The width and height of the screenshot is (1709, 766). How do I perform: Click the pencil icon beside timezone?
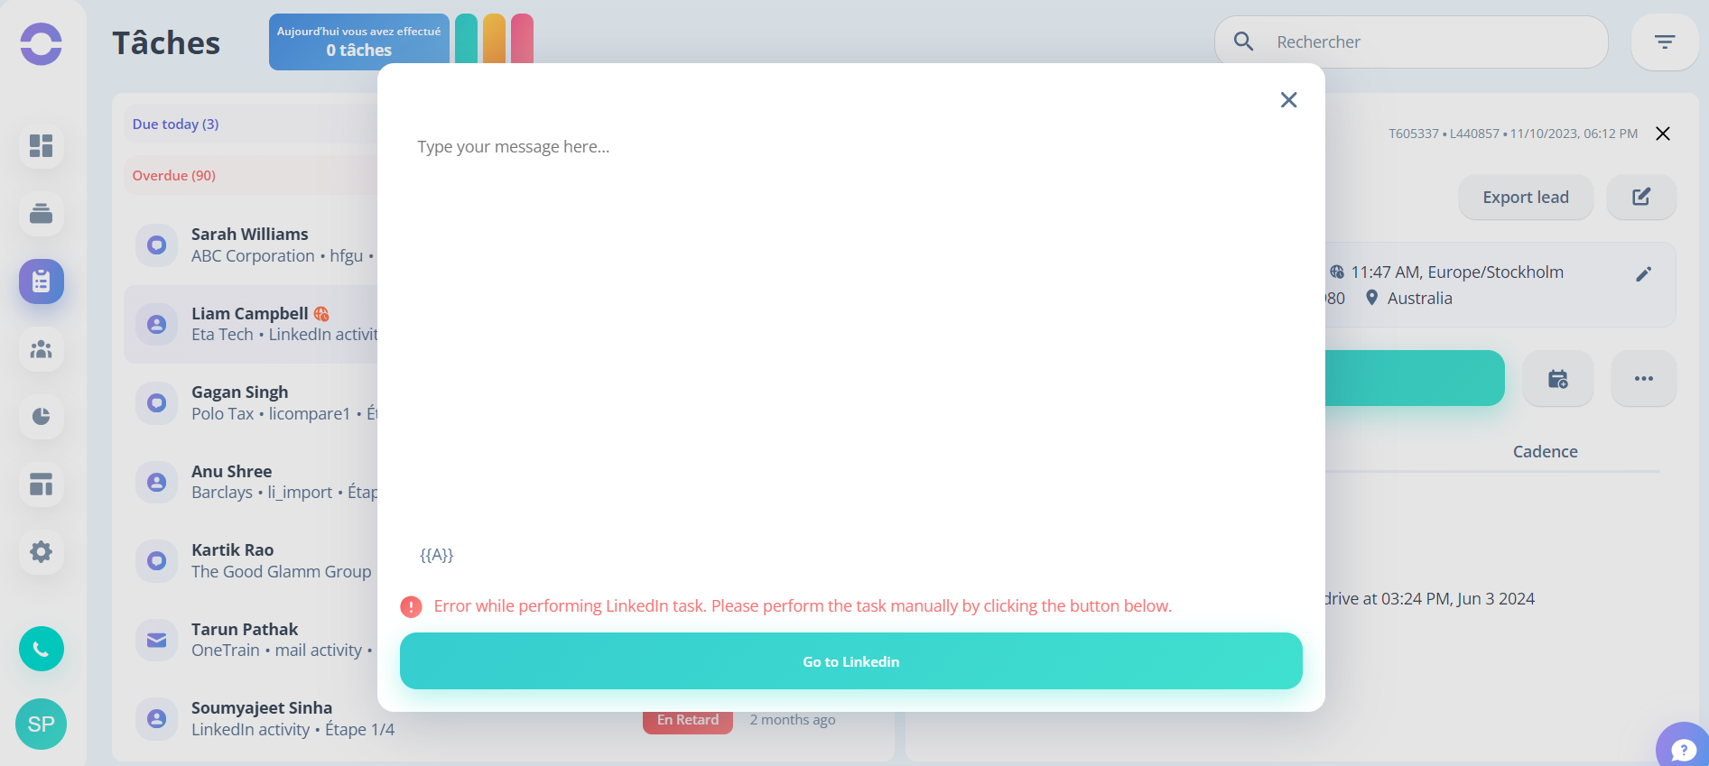(1644, 274)
